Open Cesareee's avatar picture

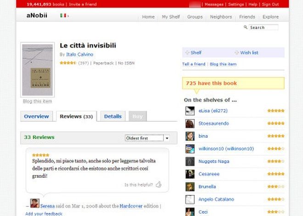click(190, 174)
